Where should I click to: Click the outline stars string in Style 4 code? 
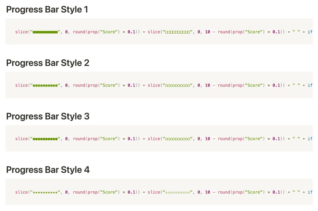pyautogui.click(x=178, y=192)
